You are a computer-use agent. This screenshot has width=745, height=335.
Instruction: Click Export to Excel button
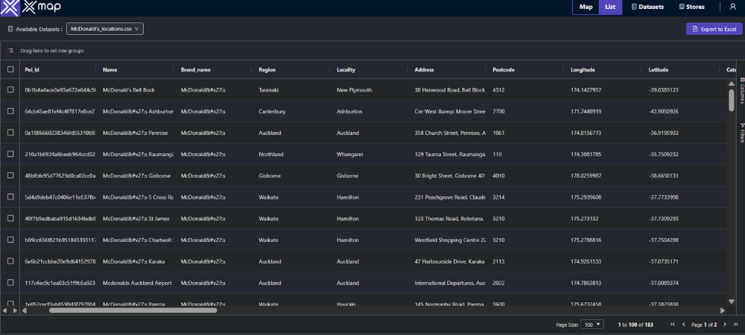point(714,29)
